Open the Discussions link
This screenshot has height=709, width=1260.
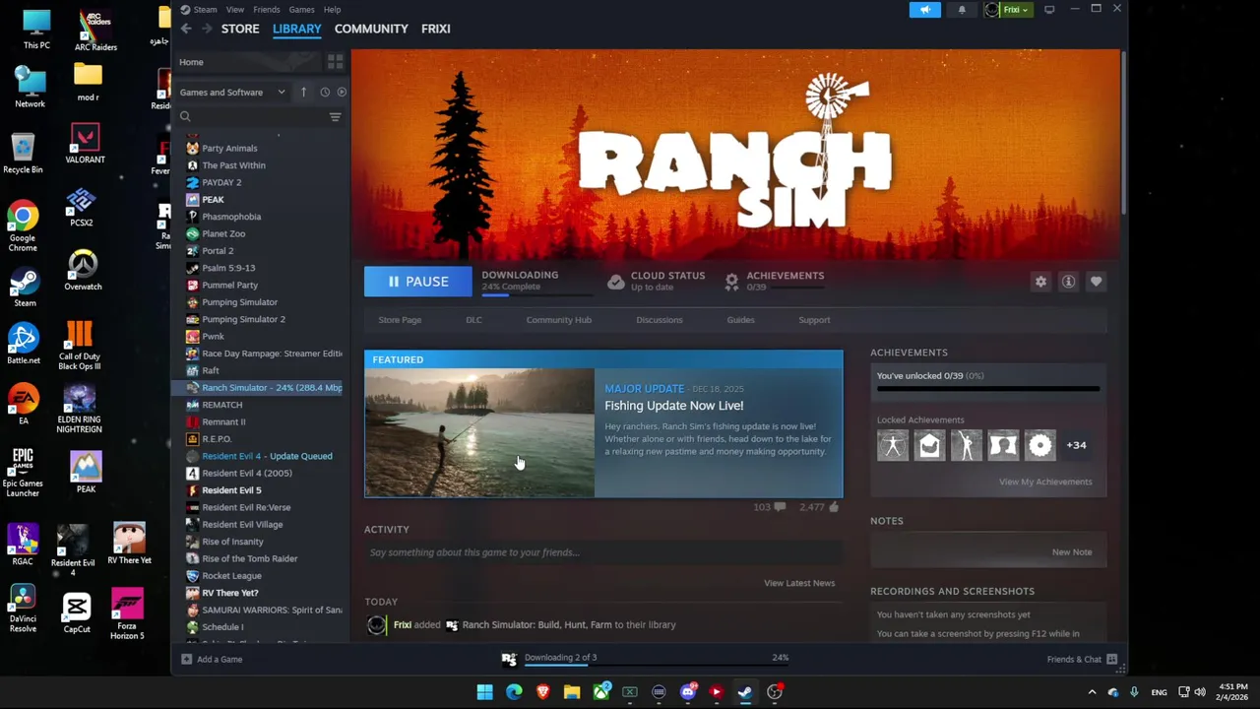click(x=660, y=320)
